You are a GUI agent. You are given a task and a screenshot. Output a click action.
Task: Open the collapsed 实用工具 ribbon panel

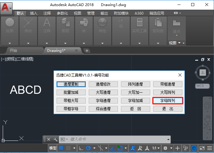coord(140,31)
